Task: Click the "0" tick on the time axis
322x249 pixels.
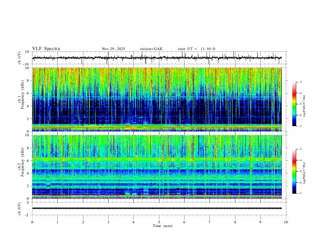Action: (32, 222)
